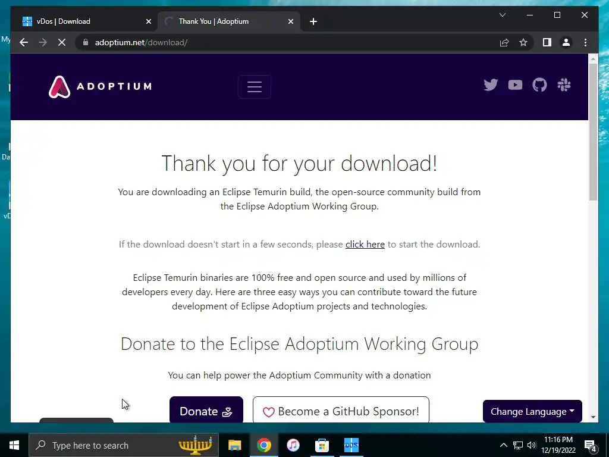Click the taskbar search box
Screen dimensions: 609x457
[124, 445]
